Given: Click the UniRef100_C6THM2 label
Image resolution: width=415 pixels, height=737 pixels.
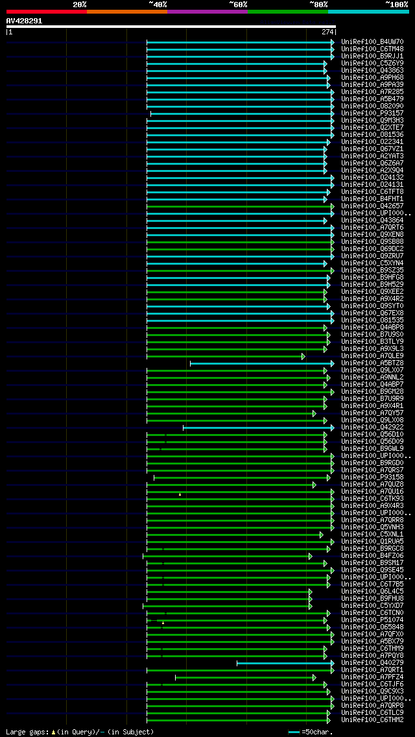Looking at the screenshot, I should point(372,720).
